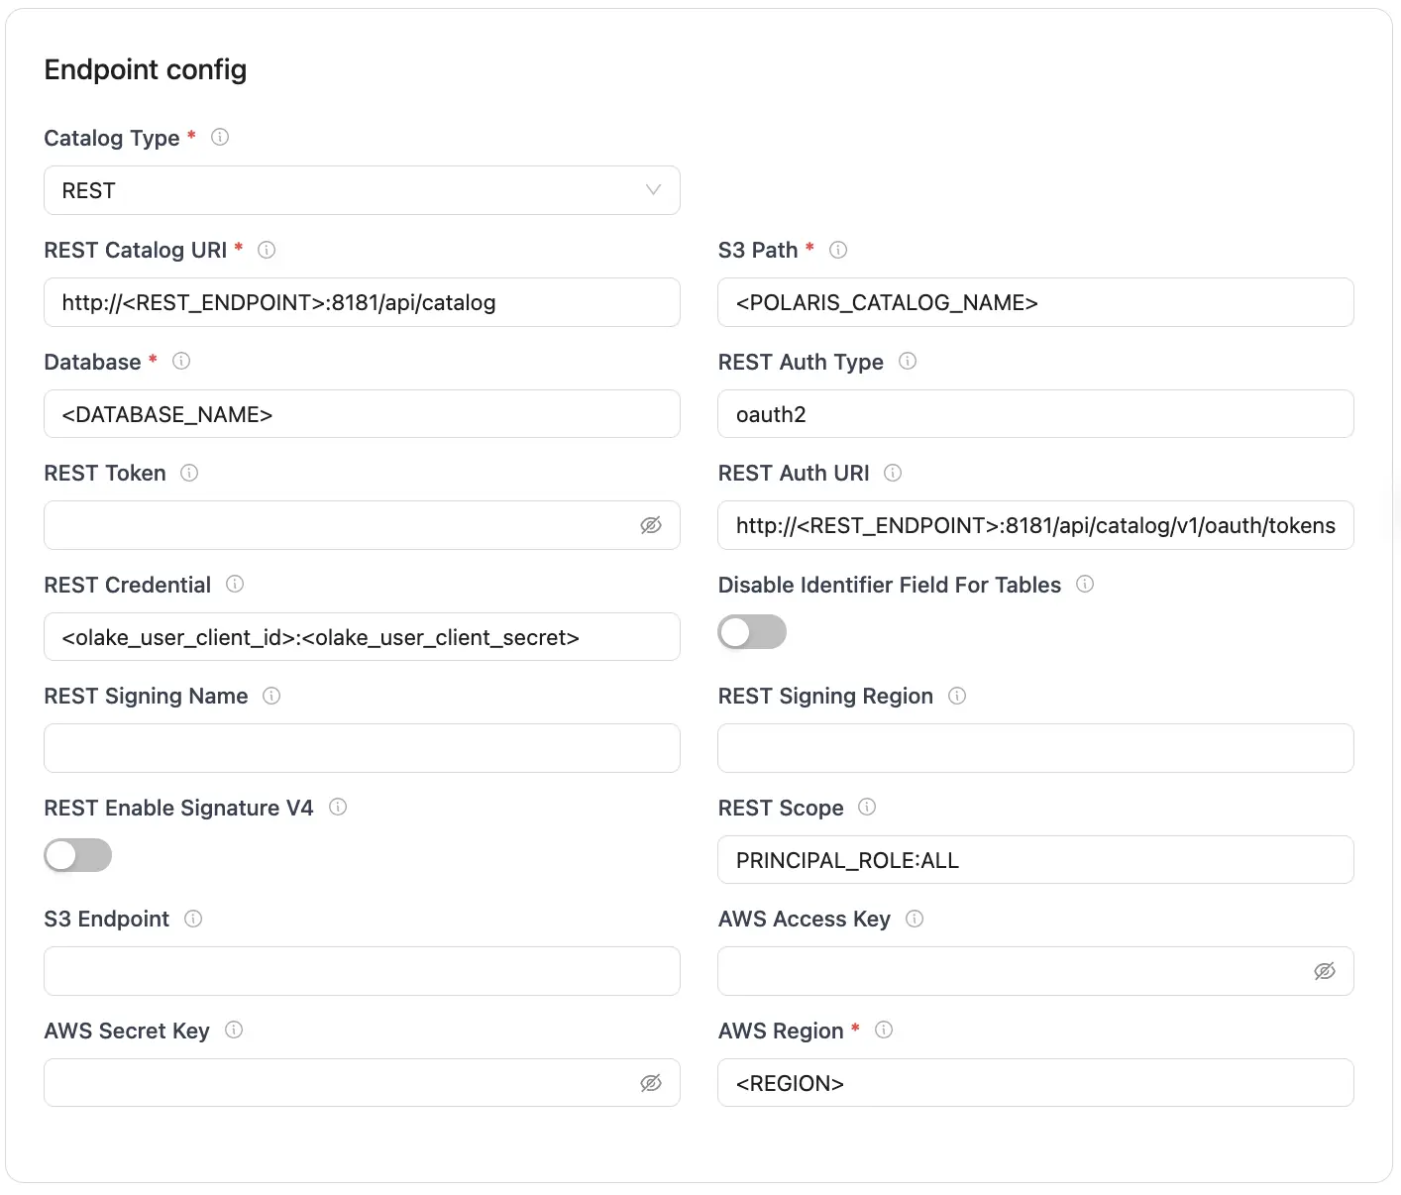Image resolution: width=1401 pixels, height=1195 pixels.
Task: Click the REST Auth URI field
Action: 1035,525
